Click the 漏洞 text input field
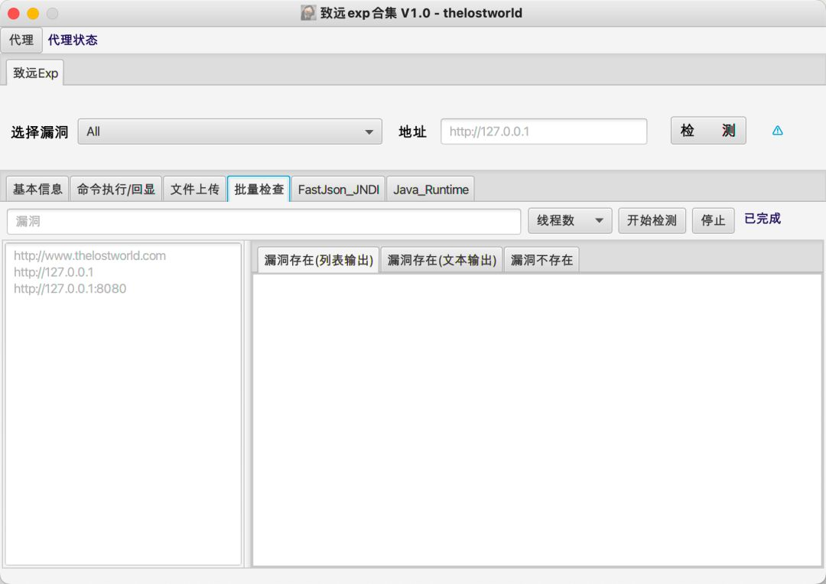The height and width of the screenshot is (584, 826). 264,221
